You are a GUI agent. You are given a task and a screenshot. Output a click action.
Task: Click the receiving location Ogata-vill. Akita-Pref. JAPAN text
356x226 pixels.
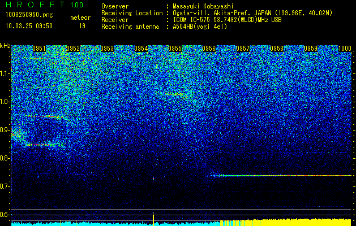click(x=252, y=14)
